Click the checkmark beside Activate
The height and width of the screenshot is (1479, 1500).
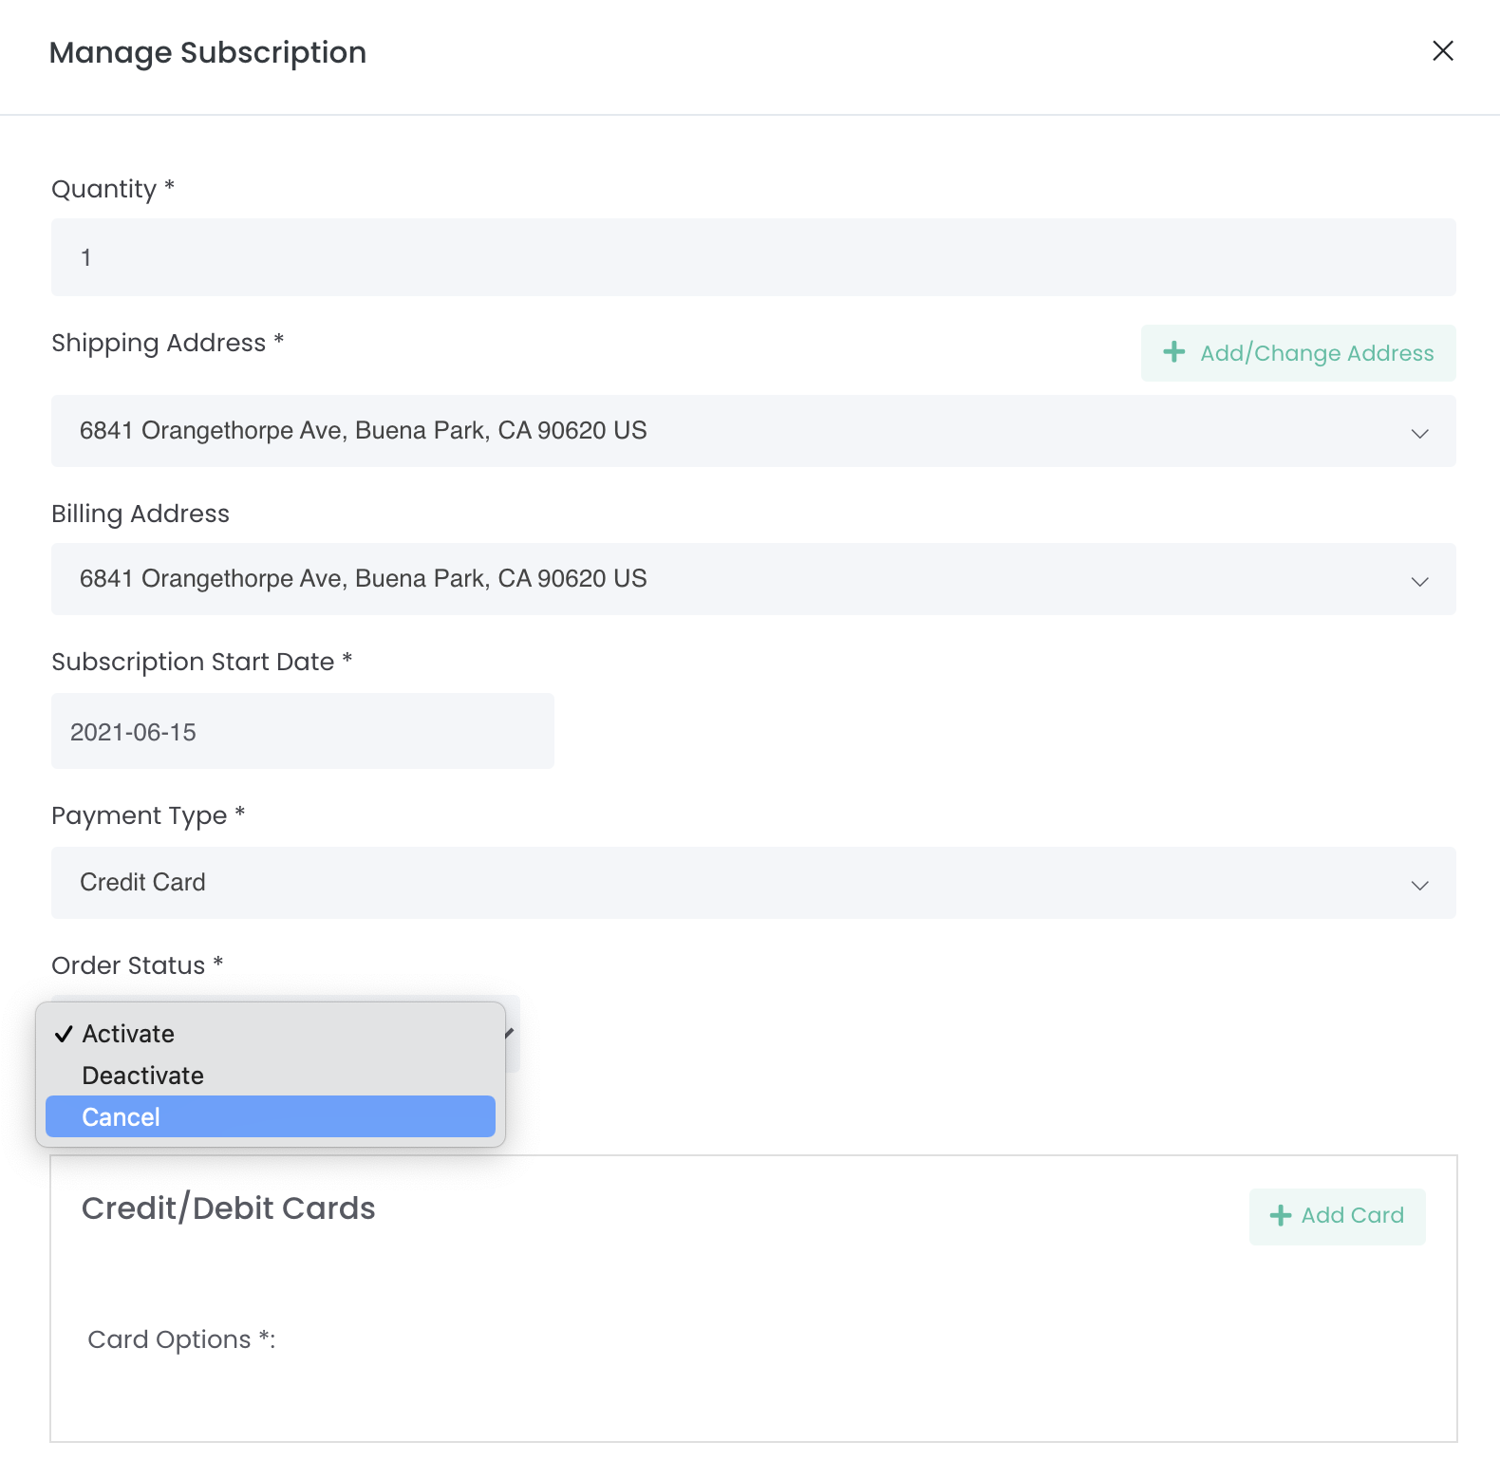[x=64, y=1034]
